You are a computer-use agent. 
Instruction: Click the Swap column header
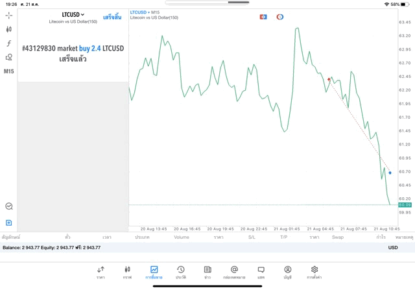(338, 237)
